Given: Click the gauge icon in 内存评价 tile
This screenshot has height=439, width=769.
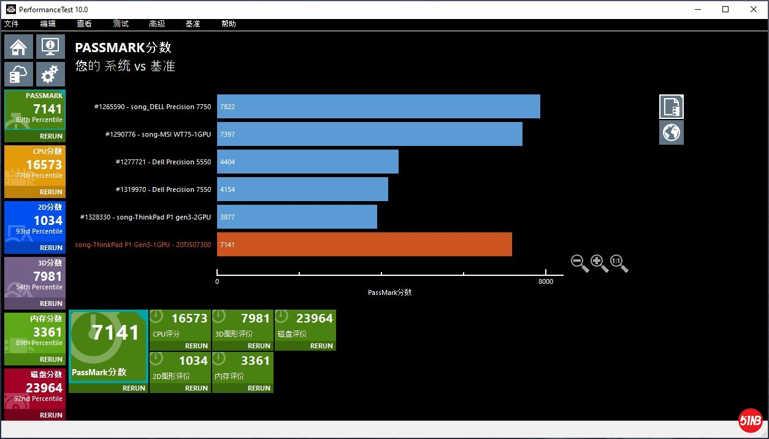Looking at the screenshot, I should pyautogui.click(x=220, y=359).
